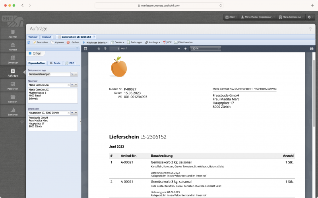Click the PDF viewer vertical scrollbar
The height and width of the screenshot is (198, 318).
point(314,93)
